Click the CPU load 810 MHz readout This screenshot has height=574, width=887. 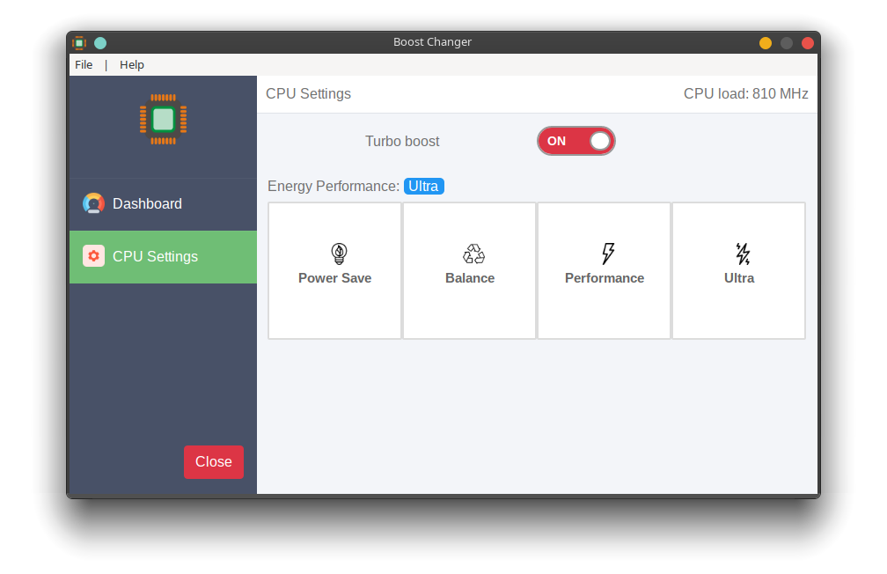coord(745,93)
